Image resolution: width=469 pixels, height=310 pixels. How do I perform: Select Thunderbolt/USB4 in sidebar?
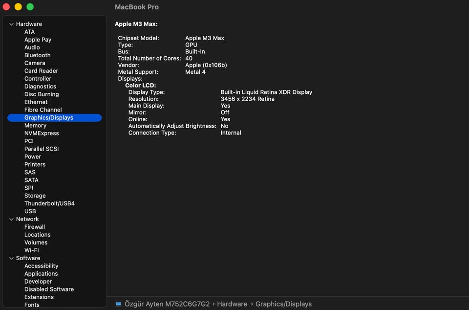click(x=49, y=203)
